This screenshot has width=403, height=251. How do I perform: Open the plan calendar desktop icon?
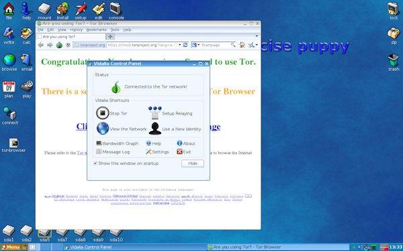tap(9, 89)
